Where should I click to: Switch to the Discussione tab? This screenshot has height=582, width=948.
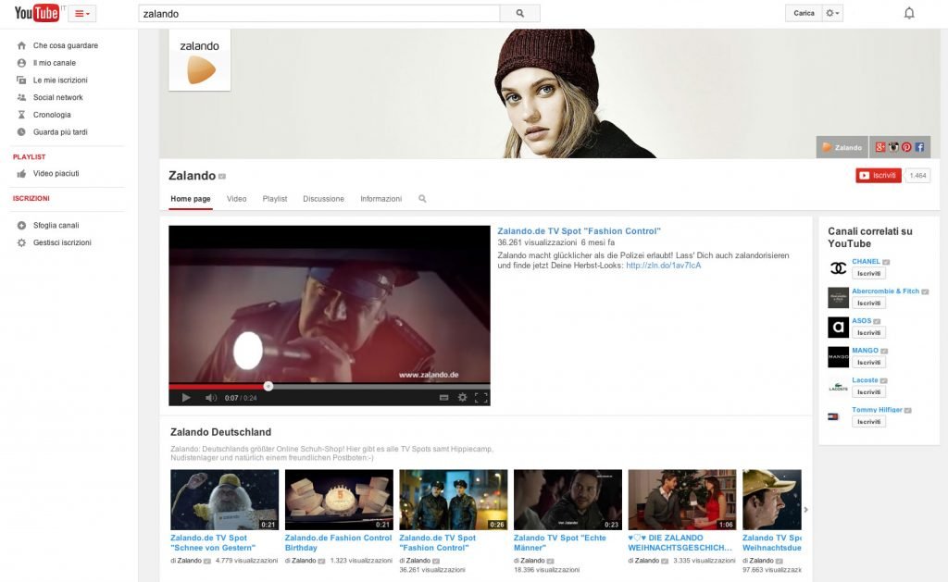tap(323, 199)
